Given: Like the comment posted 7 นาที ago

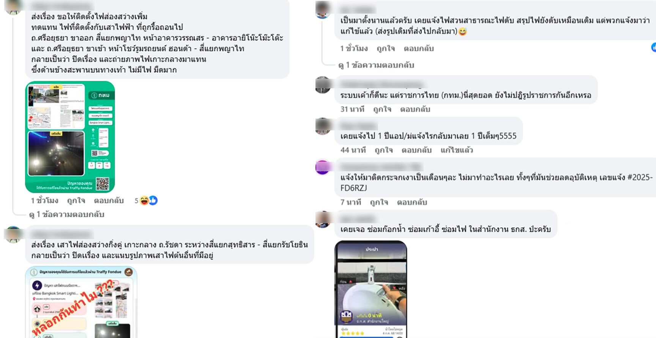Looking at the screenshot, I should tap(379, 202).
